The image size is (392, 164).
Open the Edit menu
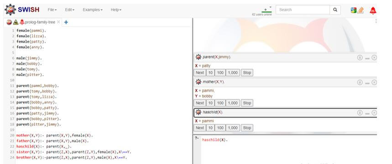70,10
